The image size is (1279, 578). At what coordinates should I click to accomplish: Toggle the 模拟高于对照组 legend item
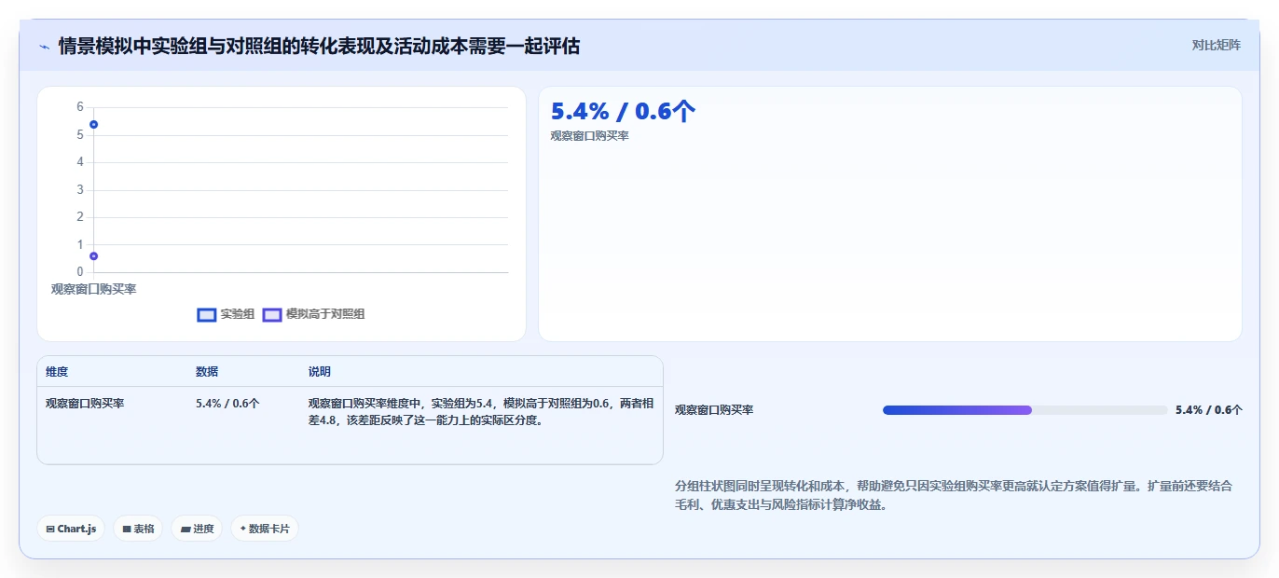(x=313, y=314)
